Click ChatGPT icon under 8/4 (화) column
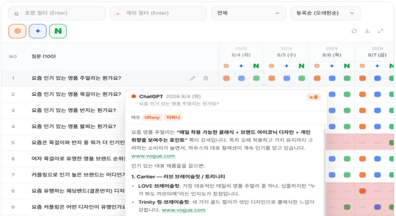This screenshot has height=216, width=396. [x=226, y=66]
